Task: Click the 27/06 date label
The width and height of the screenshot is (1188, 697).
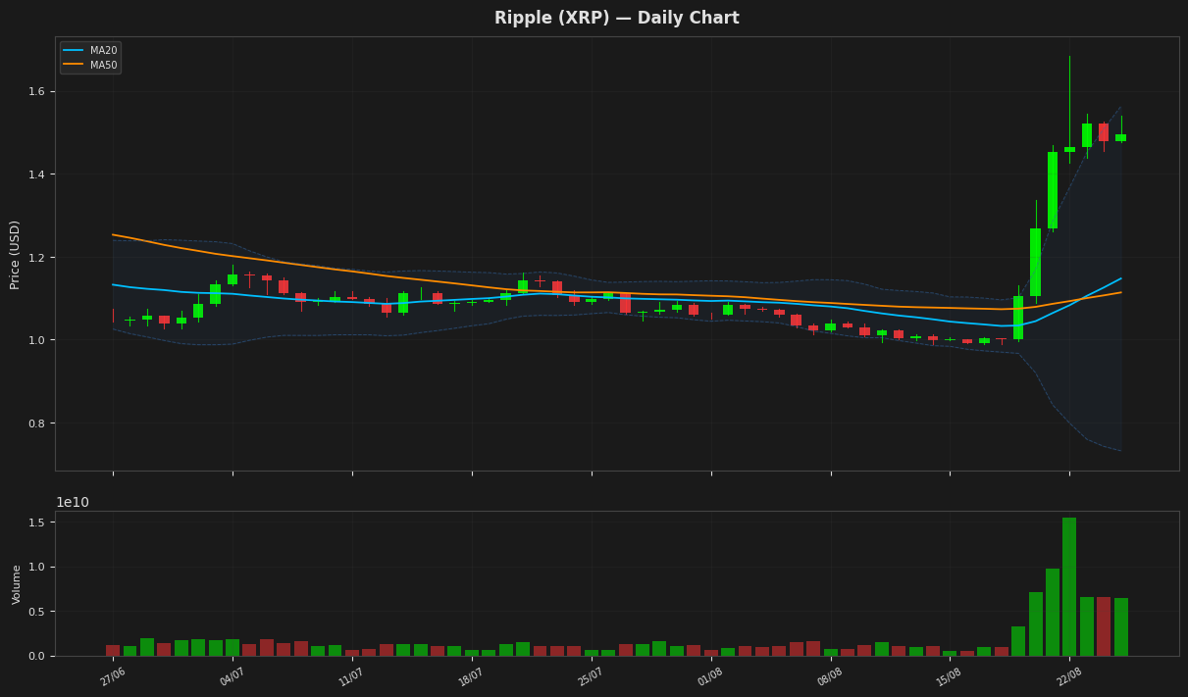Action: click(x=113, y=676)
